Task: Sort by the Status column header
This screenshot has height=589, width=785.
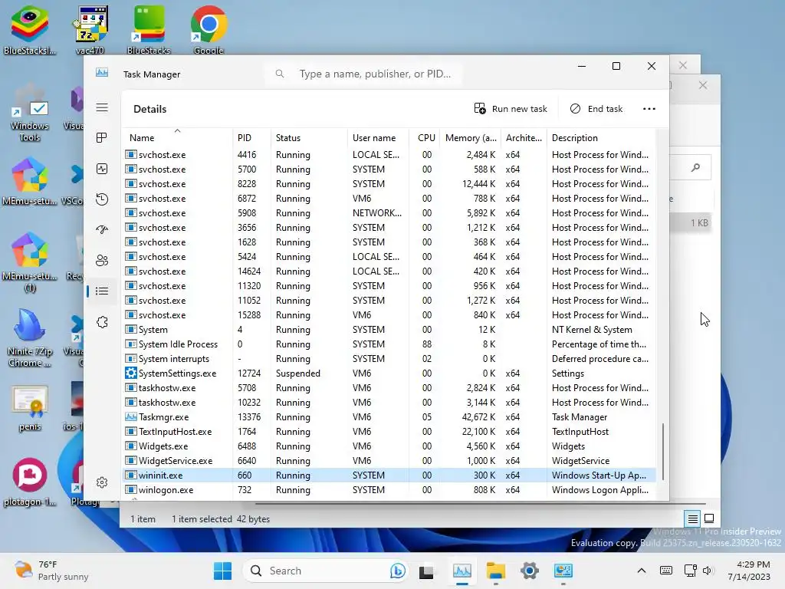Action: point(309,138)
